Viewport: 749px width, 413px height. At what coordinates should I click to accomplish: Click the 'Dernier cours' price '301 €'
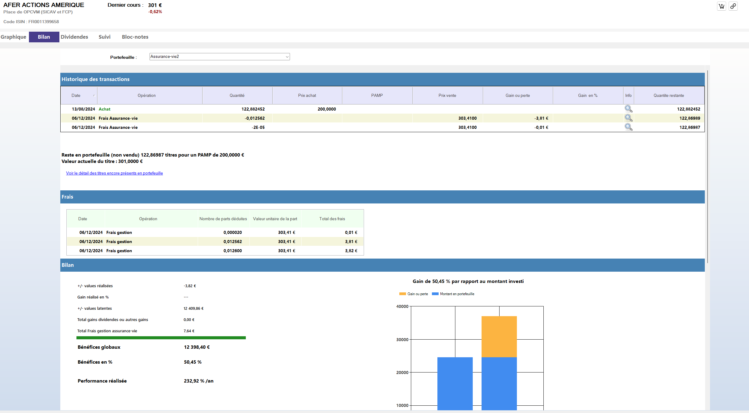click(x=155, y=5)
